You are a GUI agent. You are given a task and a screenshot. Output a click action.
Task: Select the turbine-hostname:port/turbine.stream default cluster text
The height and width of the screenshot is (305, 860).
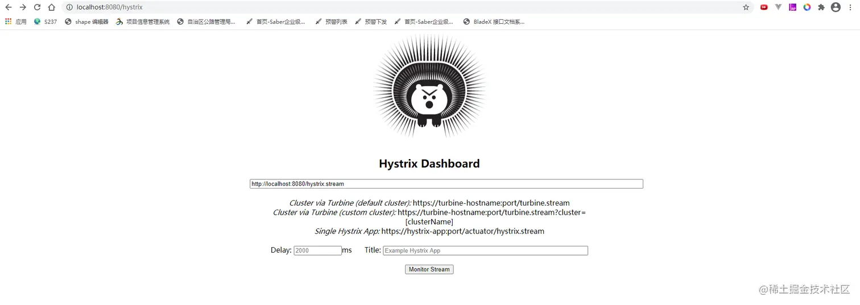[x=491, y=203]
